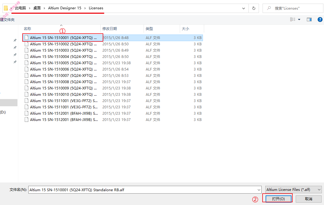This screenshot has width=324, height=205.
Task: Select file Altium 15 SN-1510003 (5Q24-XFTQ)
Action: pos(113,50)
